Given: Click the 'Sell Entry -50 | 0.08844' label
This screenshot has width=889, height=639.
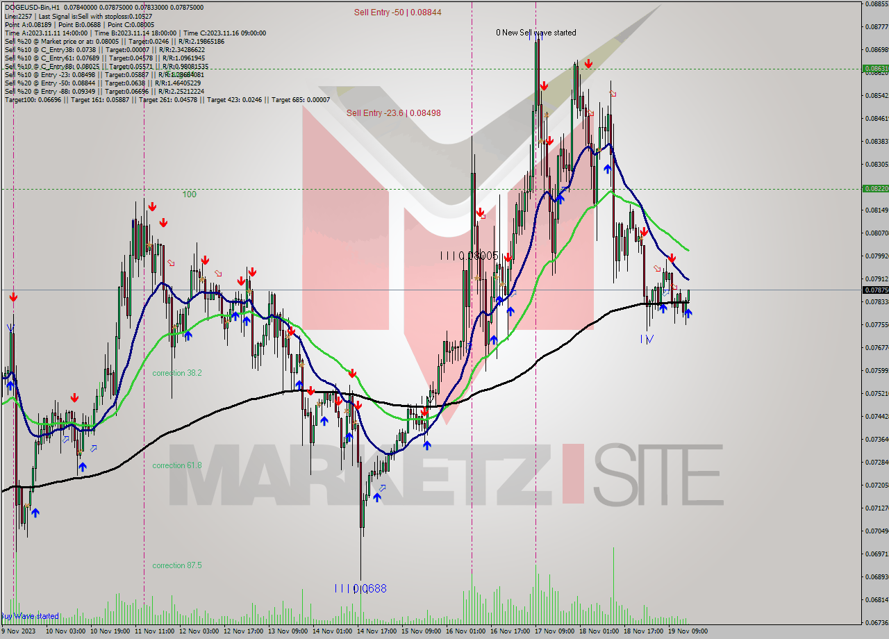Looking at the screenshot, I should pyautogui.click(x=397, y=13).
